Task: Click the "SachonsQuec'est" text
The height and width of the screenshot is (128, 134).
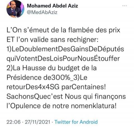Action: tap(35, 96)
